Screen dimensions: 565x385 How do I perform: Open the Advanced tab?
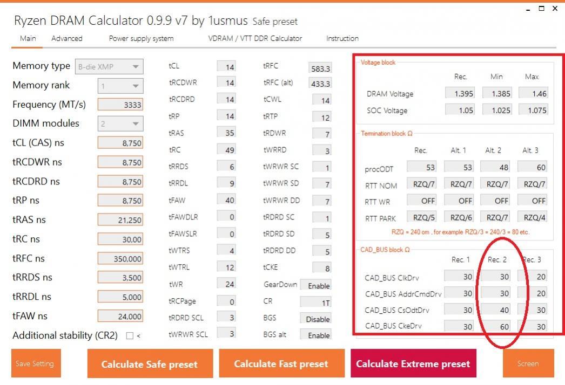66,38
